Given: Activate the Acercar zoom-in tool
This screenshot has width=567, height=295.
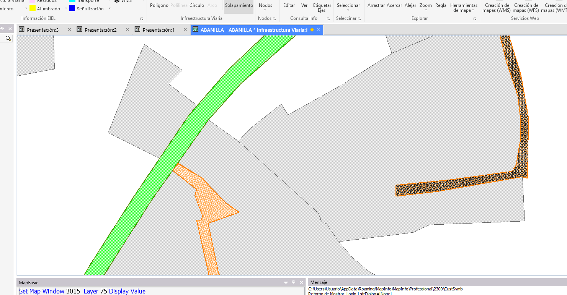Looking at the screenshot, I should (394, 5).
